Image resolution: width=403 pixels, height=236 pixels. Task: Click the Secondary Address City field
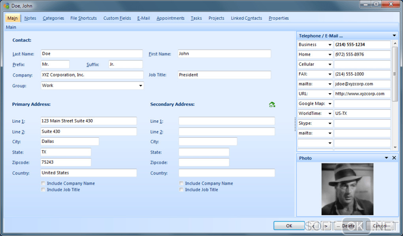(208, 142)
